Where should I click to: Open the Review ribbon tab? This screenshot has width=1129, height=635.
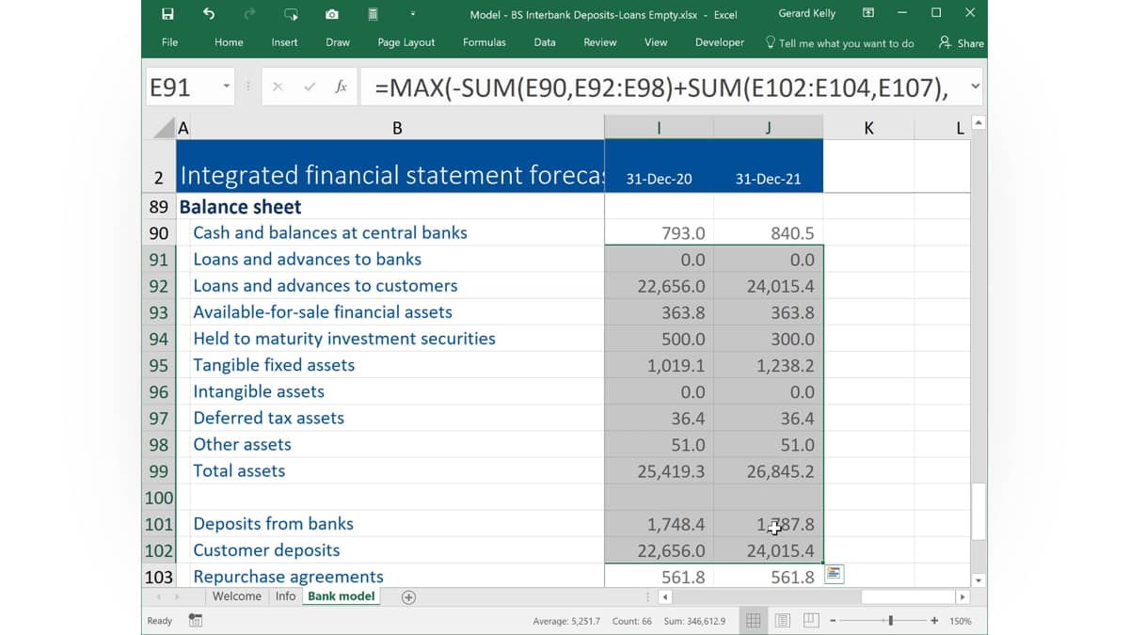tap(600, 42)
